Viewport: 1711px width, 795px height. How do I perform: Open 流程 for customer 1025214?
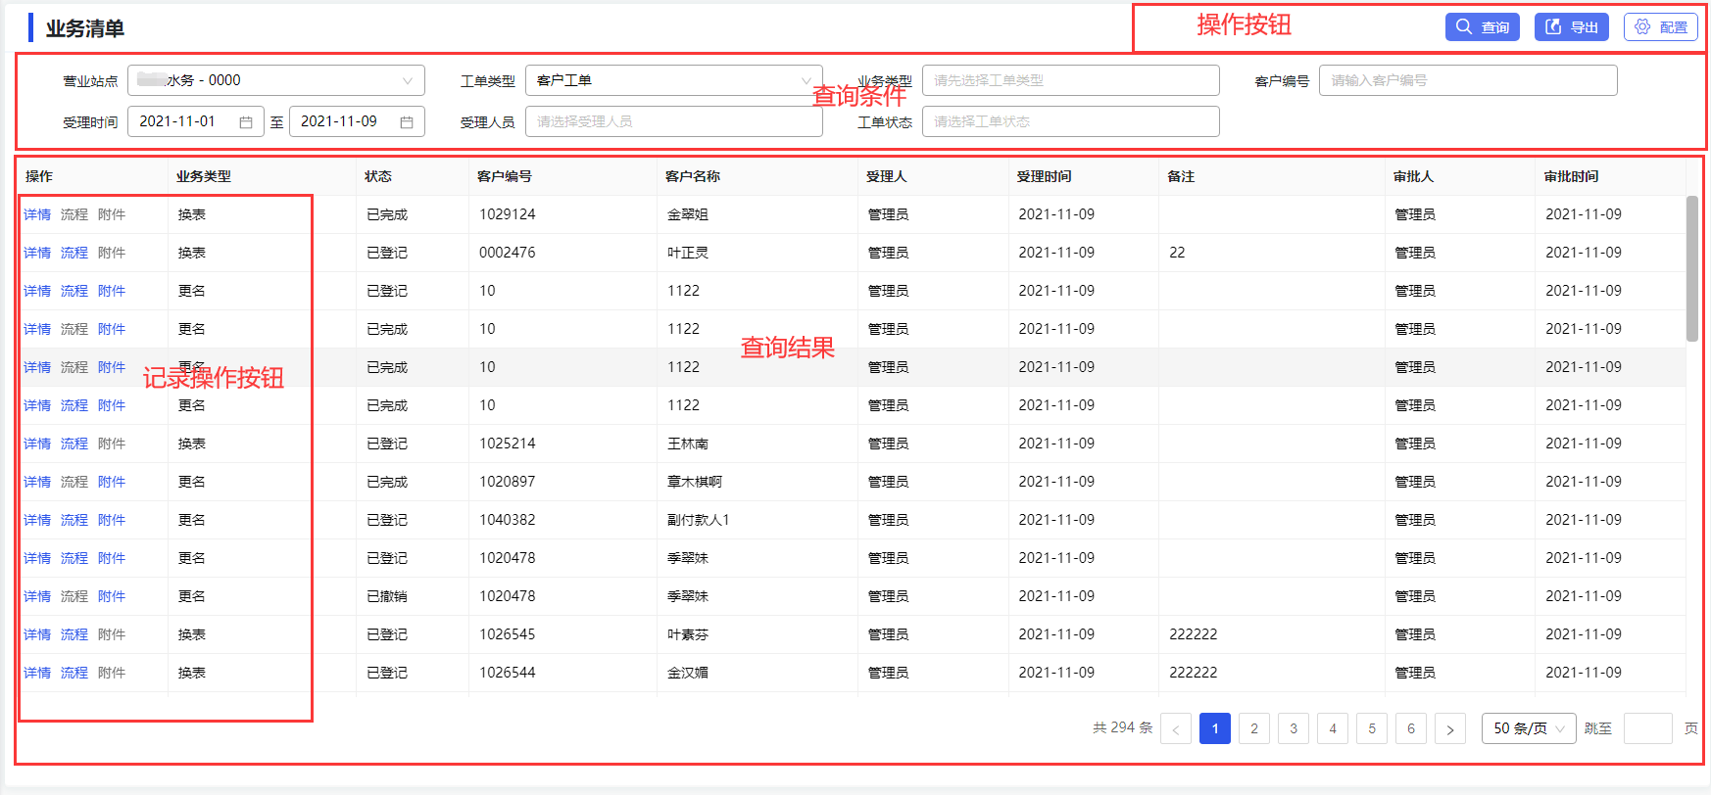click(74, 444)
